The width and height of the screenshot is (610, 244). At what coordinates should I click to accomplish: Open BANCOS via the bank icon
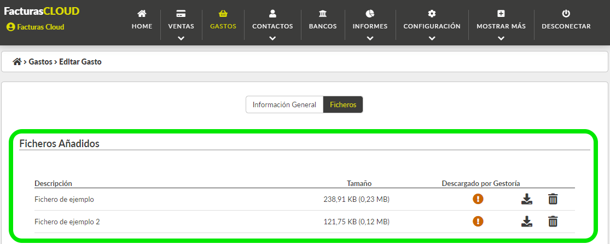click(x=322, y=14)
